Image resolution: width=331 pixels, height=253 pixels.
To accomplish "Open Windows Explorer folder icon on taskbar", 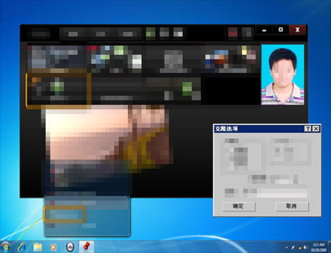I will pyautogui.click(x=38, y=247).
